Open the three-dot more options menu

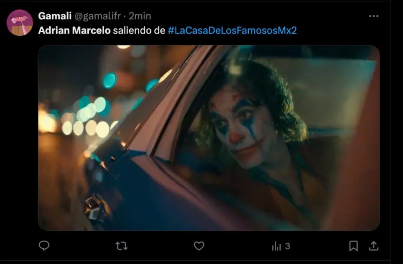[x=373, y=16]
